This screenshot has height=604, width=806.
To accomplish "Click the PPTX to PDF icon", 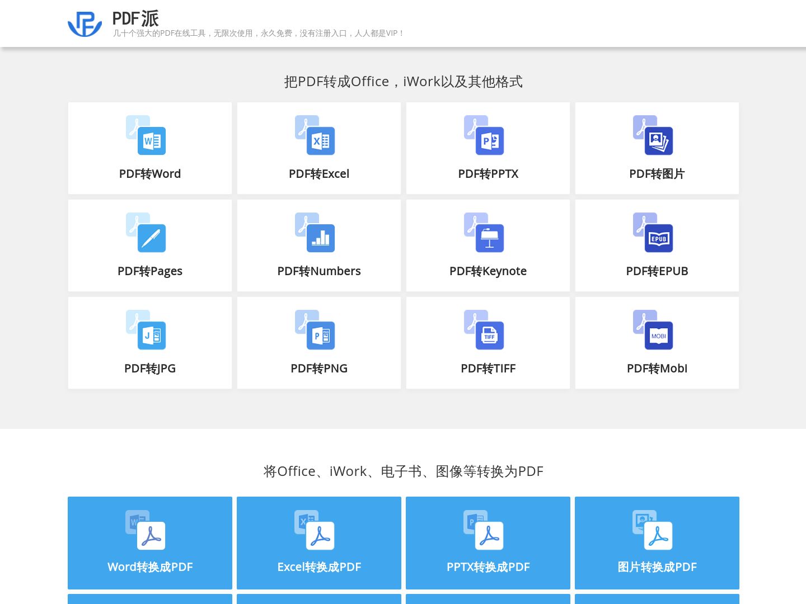I will (484, 530).
